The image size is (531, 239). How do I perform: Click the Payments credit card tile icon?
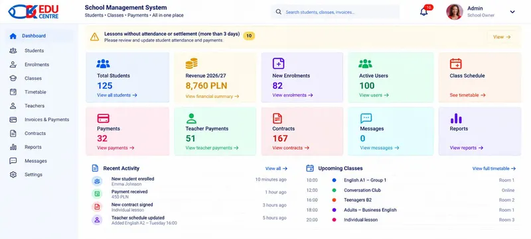[103, 118]
